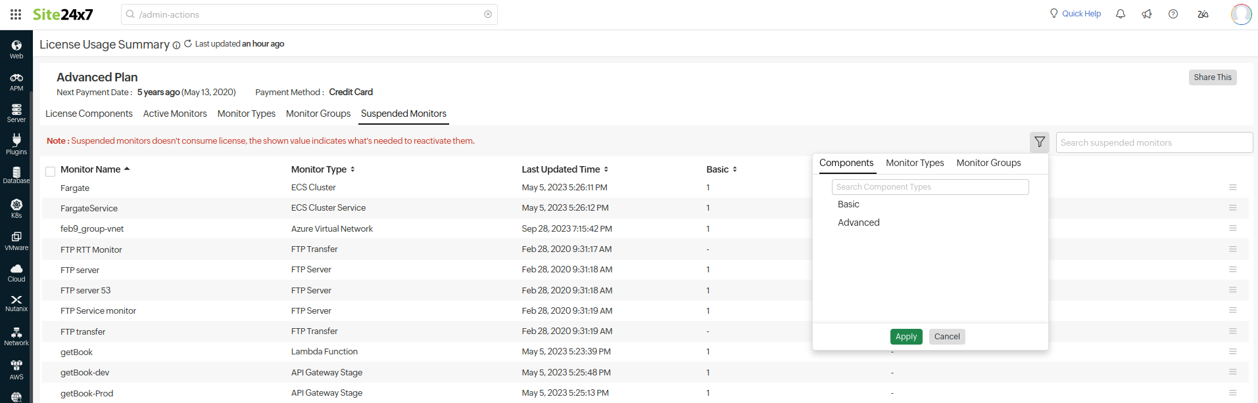Switch to the Monitor Types filter tab
The height and width of the screenshot is (403, 1258).
point(914,163)
